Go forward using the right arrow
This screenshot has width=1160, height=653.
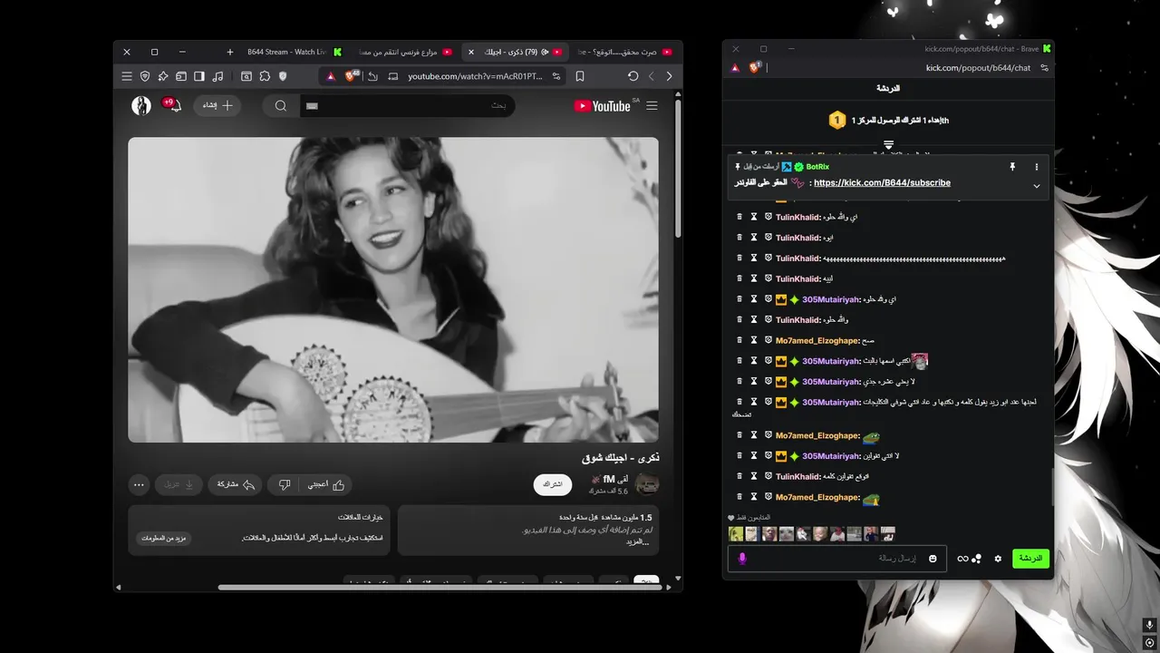tap(670, 76)
